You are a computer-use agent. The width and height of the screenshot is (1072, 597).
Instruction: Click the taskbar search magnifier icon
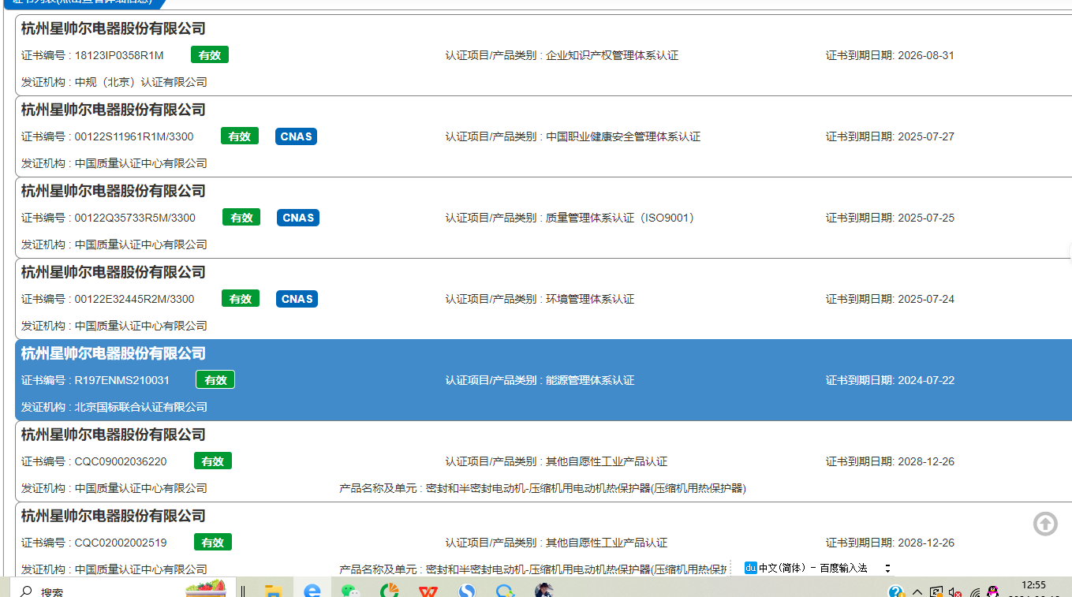pyautogui.click(x=26, y=591)
